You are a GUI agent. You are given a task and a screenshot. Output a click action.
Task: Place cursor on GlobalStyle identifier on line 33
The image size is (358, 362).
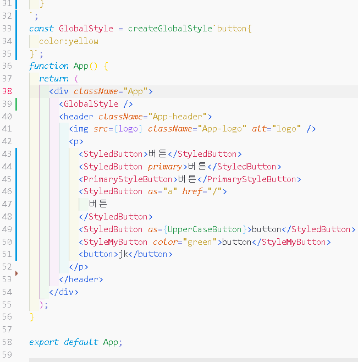click(x=86, y=29)
